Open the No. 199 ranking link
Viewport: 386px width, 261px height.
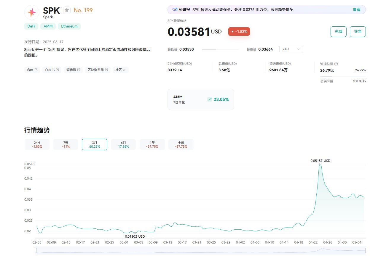click(x=83, y=10)
